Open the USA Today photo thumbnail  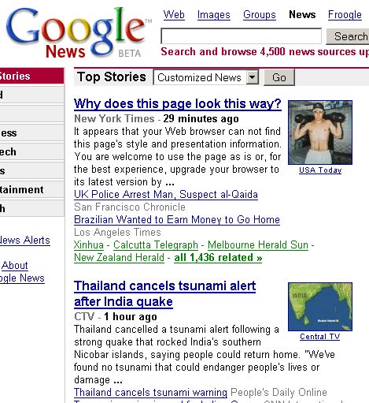320,132
